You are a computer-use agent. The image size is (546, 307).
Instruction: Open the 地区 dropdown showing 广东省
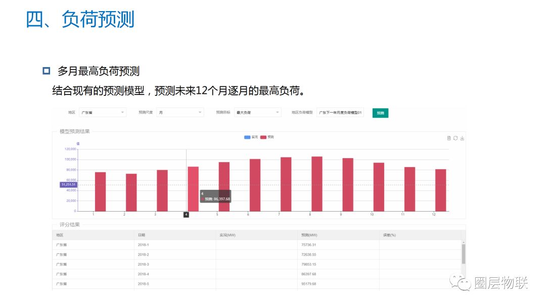103,112
